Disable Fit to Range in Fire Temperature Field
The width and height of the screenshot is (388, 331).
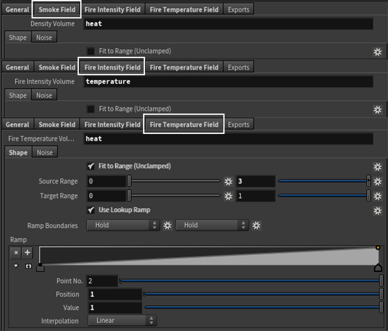point(91,166)
